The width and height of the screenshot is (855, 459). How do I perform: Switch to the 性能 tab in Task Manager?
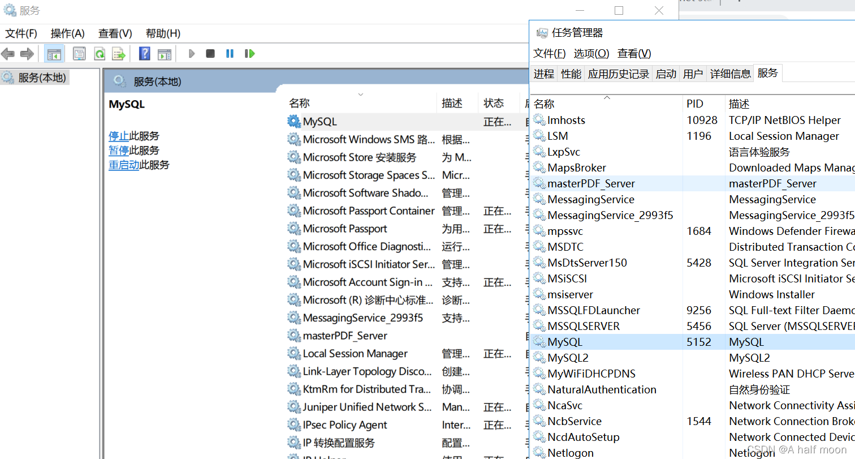pyautogui.click(x=571, y=74)
